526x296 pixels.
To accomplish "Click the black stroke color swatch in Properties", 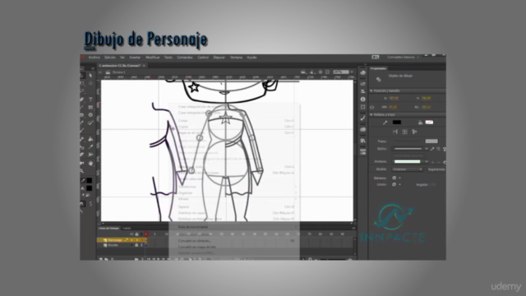I will coord(397,123).
